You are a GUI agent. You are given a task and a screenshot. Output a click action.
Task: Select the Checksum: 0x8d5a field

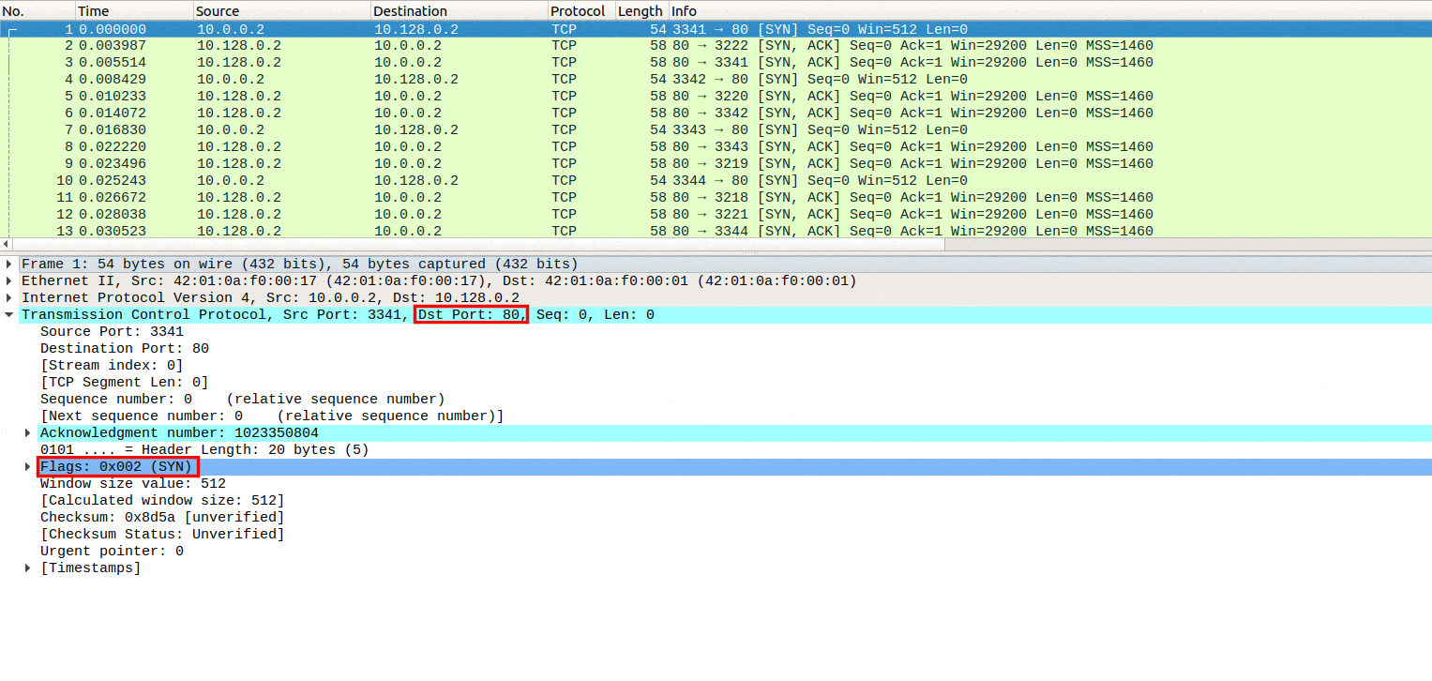pyautogui.click(x=162, y=518)
